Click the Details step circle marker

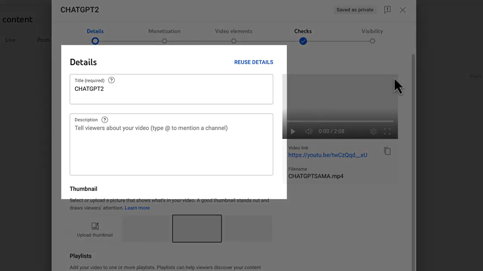pyautogui.click(x=95, y=41)
